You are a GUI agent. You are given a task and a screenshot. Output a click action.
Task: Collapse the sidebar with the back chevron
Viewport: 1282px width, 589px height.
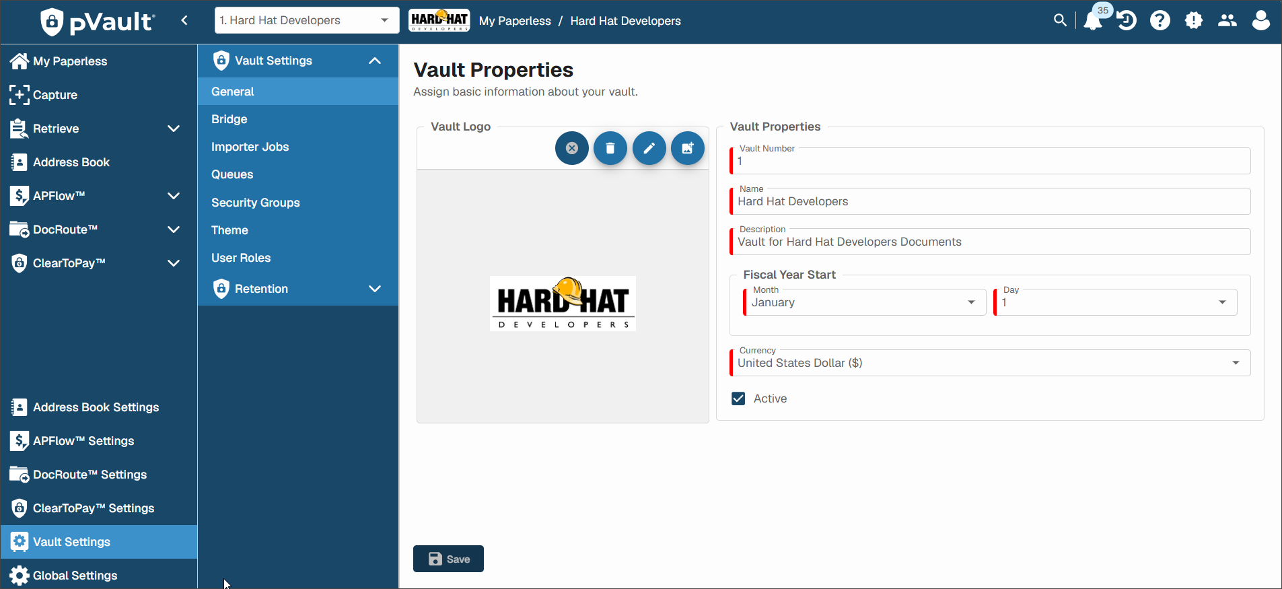point(184,20)
